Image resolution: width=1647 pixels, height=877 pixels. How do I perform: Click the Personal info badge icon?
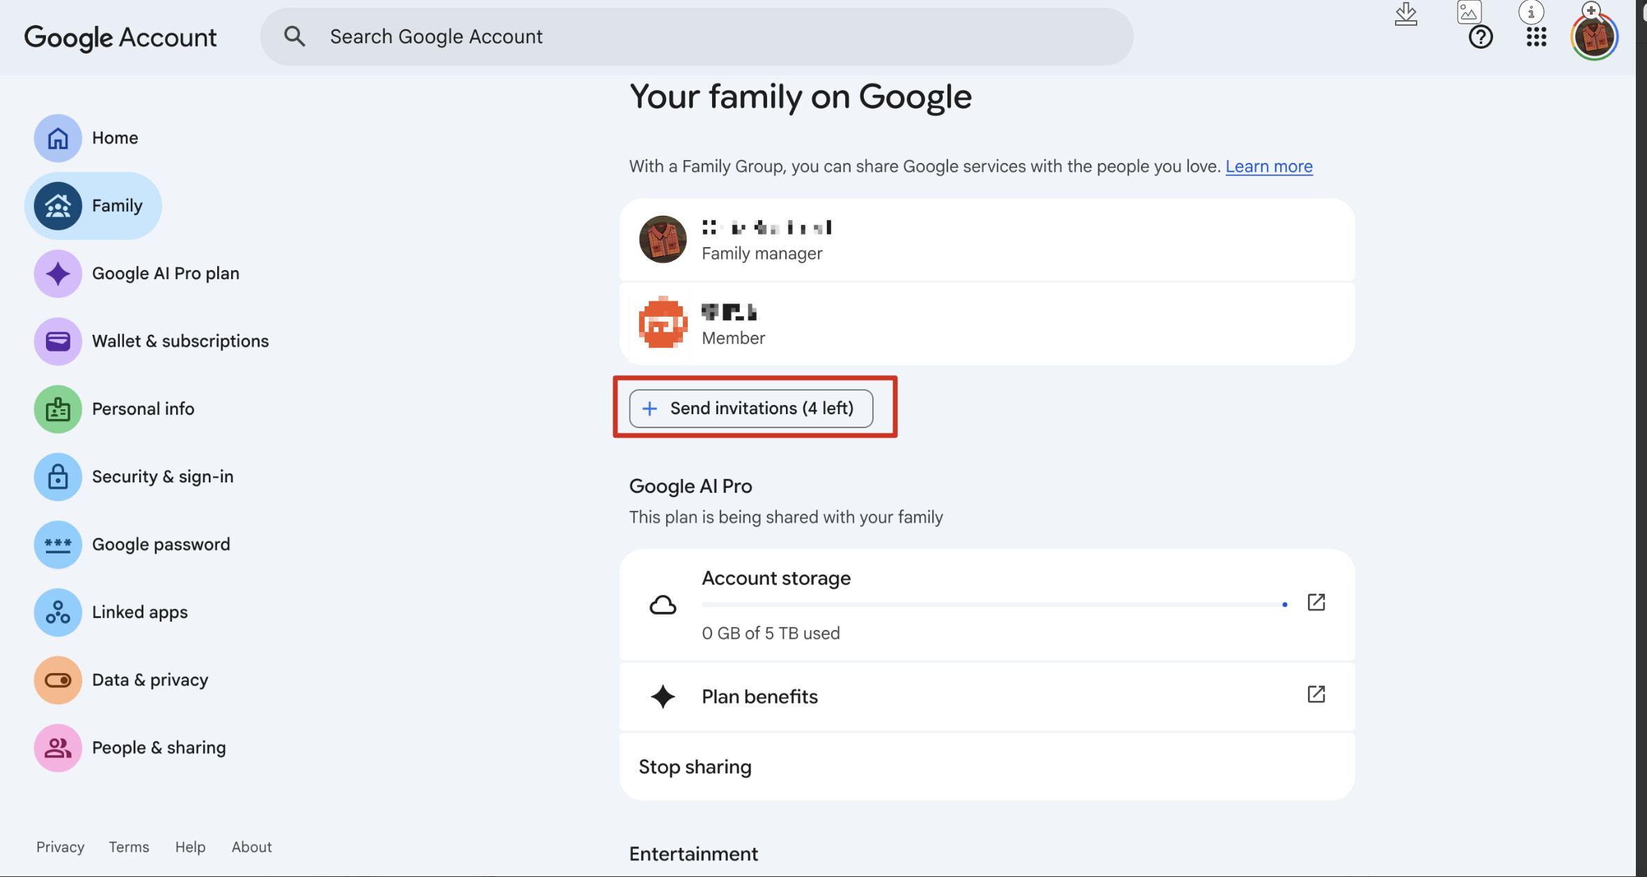pyautogui.click(x=58, y=409)
